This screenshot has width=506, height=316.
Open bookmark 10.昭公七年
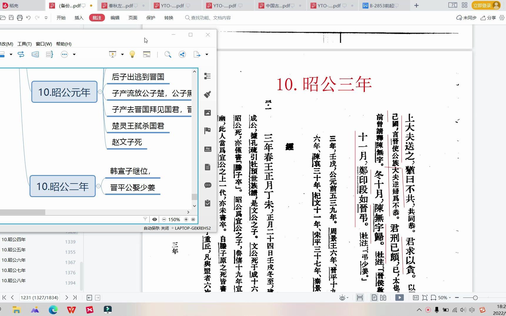[14, 270]
